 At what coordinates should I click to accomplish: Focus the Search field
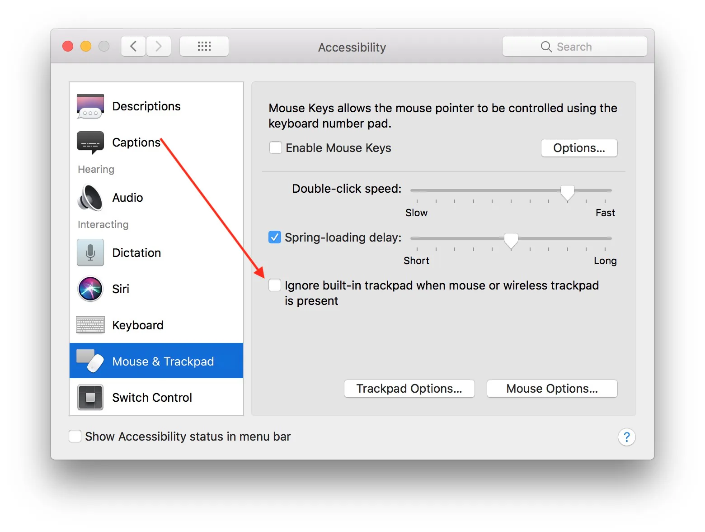tap(574, 46)
